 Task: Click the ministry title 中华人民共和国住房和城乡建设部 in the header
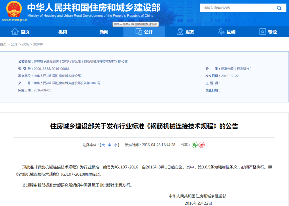click(94, 7)
